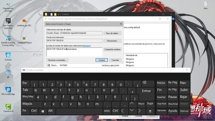
Task: Launch the Camtasia 9 desktop shortcut
Action: click(8, 108)
